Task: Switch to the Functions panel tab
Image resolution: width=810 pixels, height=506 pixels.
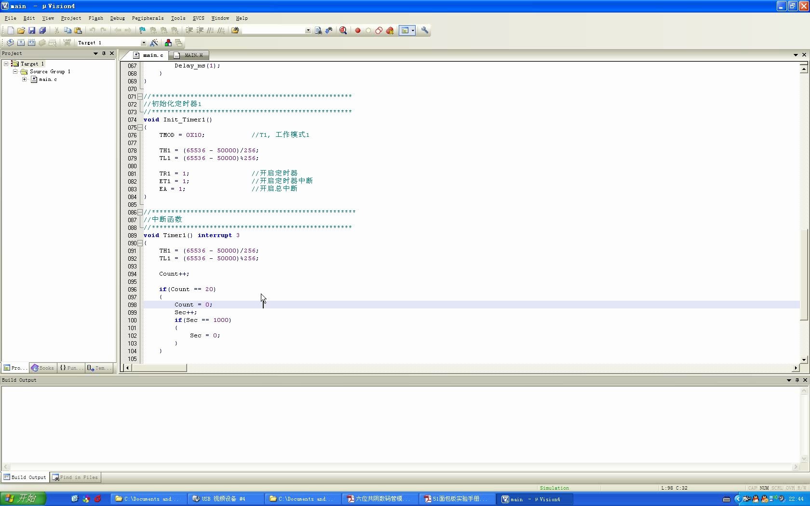Action: click(71, 368)
